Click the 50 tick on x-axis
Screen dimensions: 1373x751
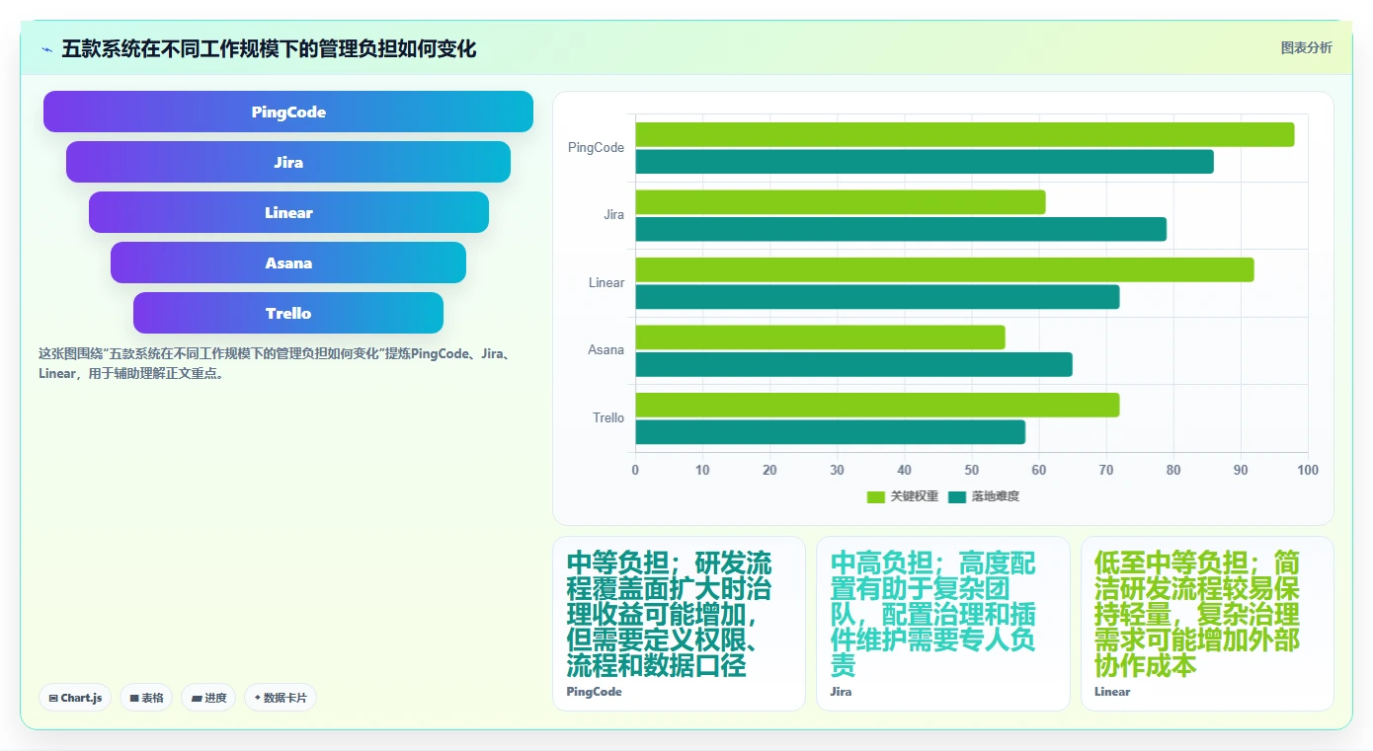click(x=971, y=471)
